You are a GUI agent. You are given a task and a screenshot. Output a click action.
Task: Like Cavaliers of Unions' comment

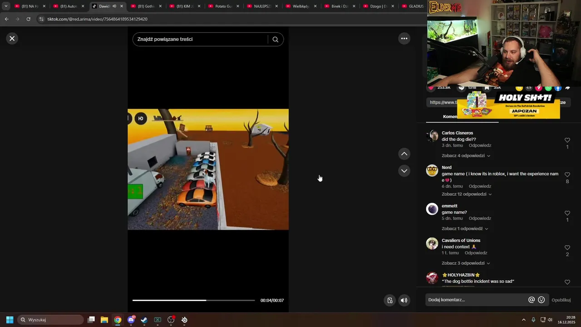[x=567, y=248]
